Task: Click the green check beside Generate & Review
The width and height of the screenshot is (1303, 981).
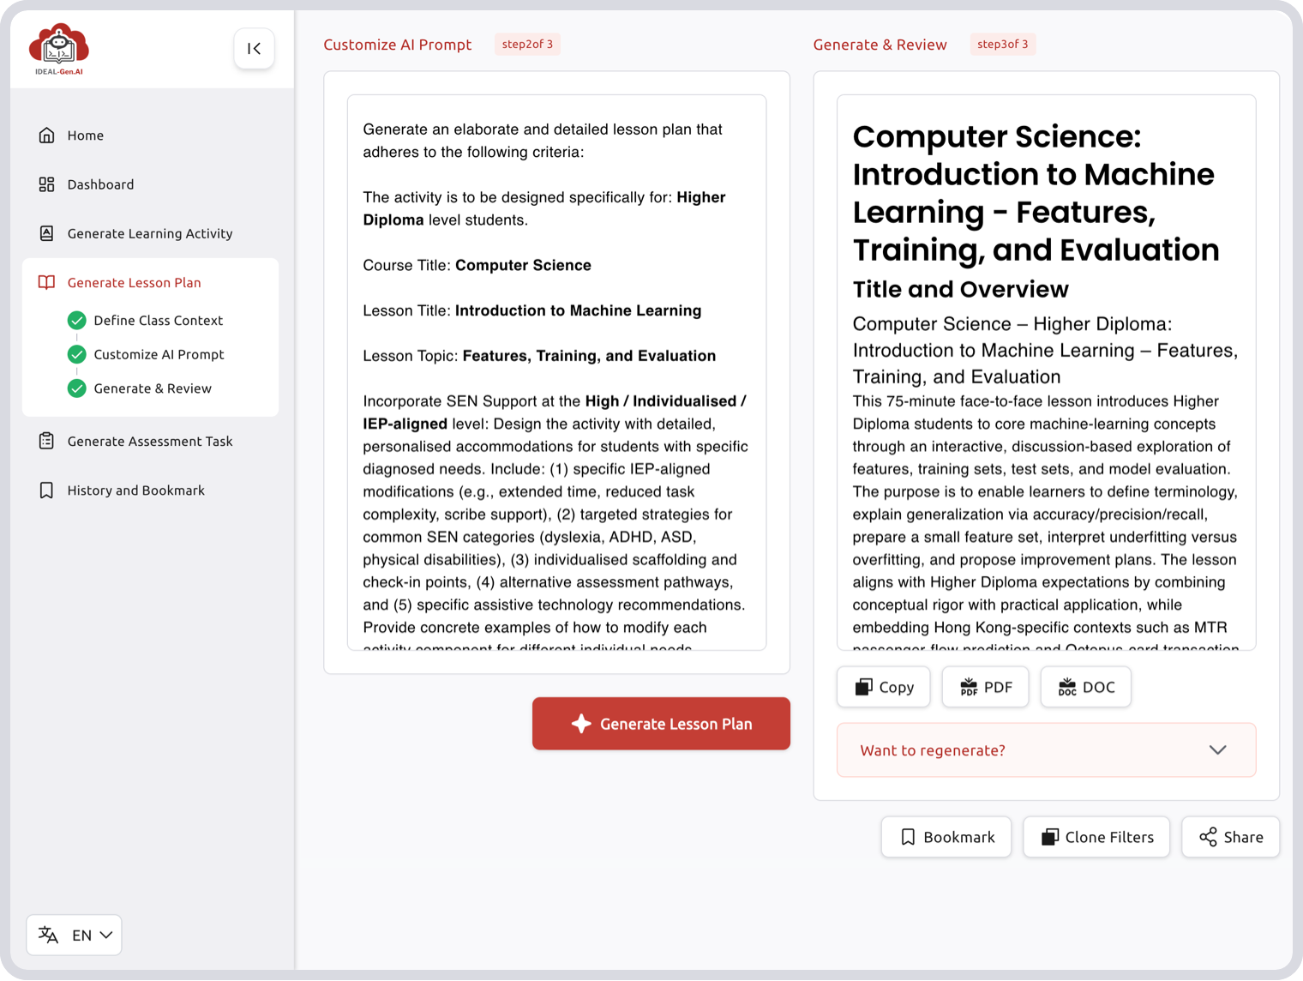Action: point(77,388)
